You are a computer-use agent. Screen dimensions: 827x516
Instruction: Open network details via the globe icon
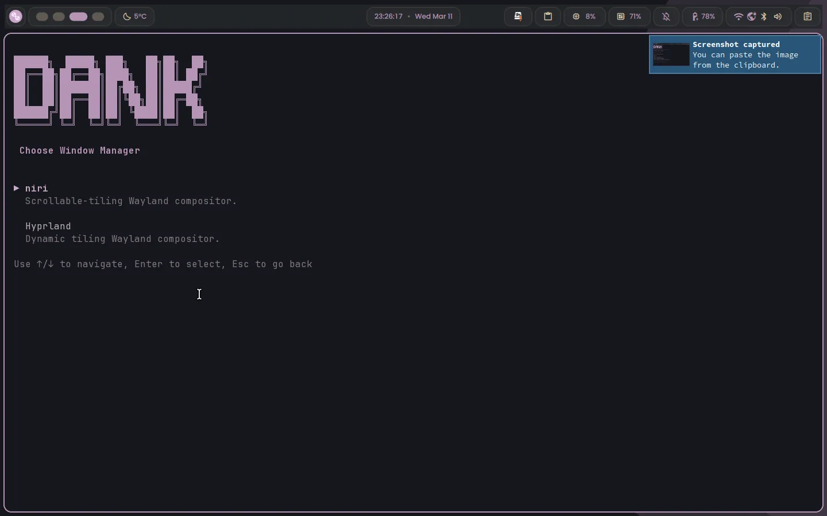pos(752,17)
